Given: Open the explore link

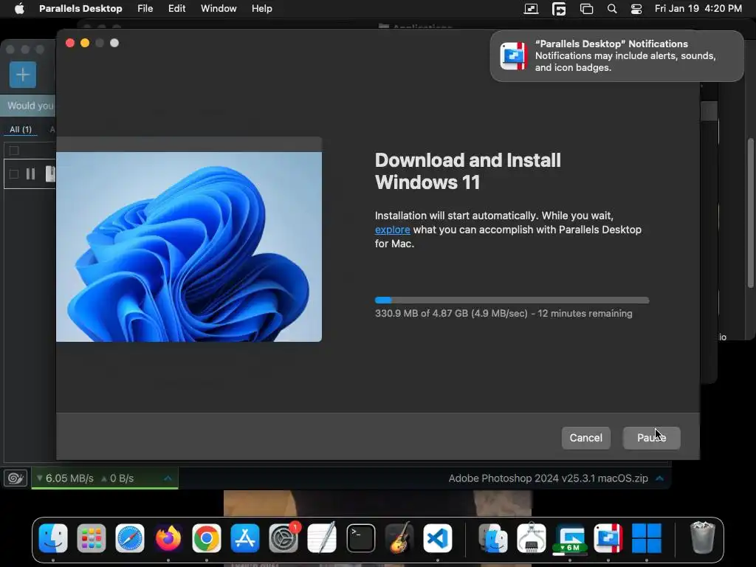Looking at the screenshot, I should pyautogui.click(x=393, y=230).
